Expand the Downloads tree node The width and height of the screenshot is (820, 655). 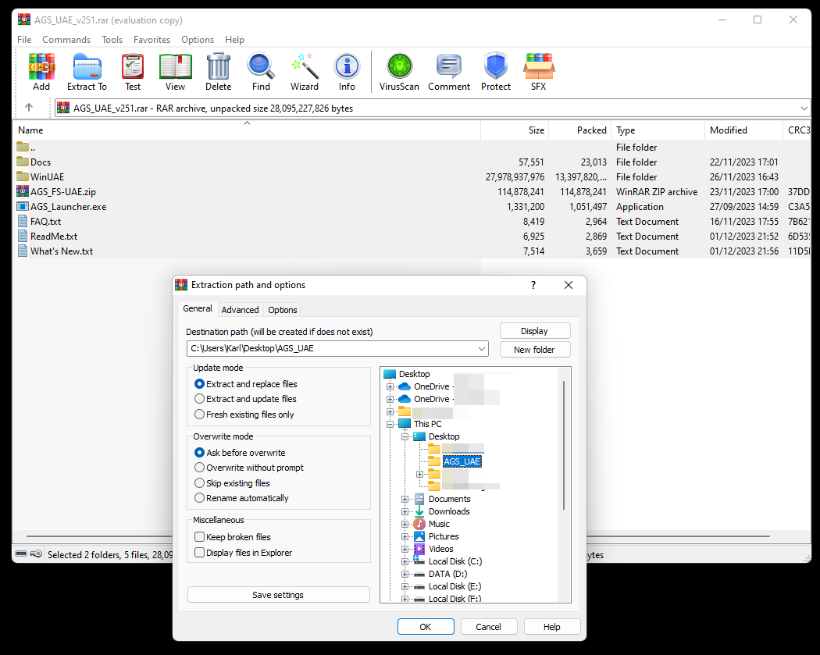(405, 512)
